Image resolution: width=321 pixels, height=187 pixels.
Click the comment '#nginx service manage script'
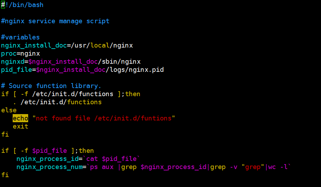[x=55, y=21]
